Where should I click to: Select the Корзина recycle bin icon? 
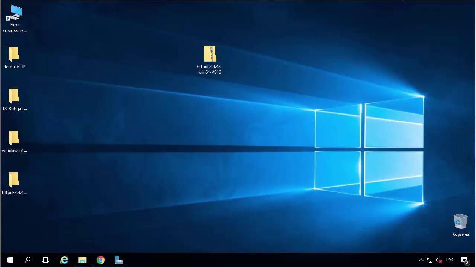click(x=460, y=225)
